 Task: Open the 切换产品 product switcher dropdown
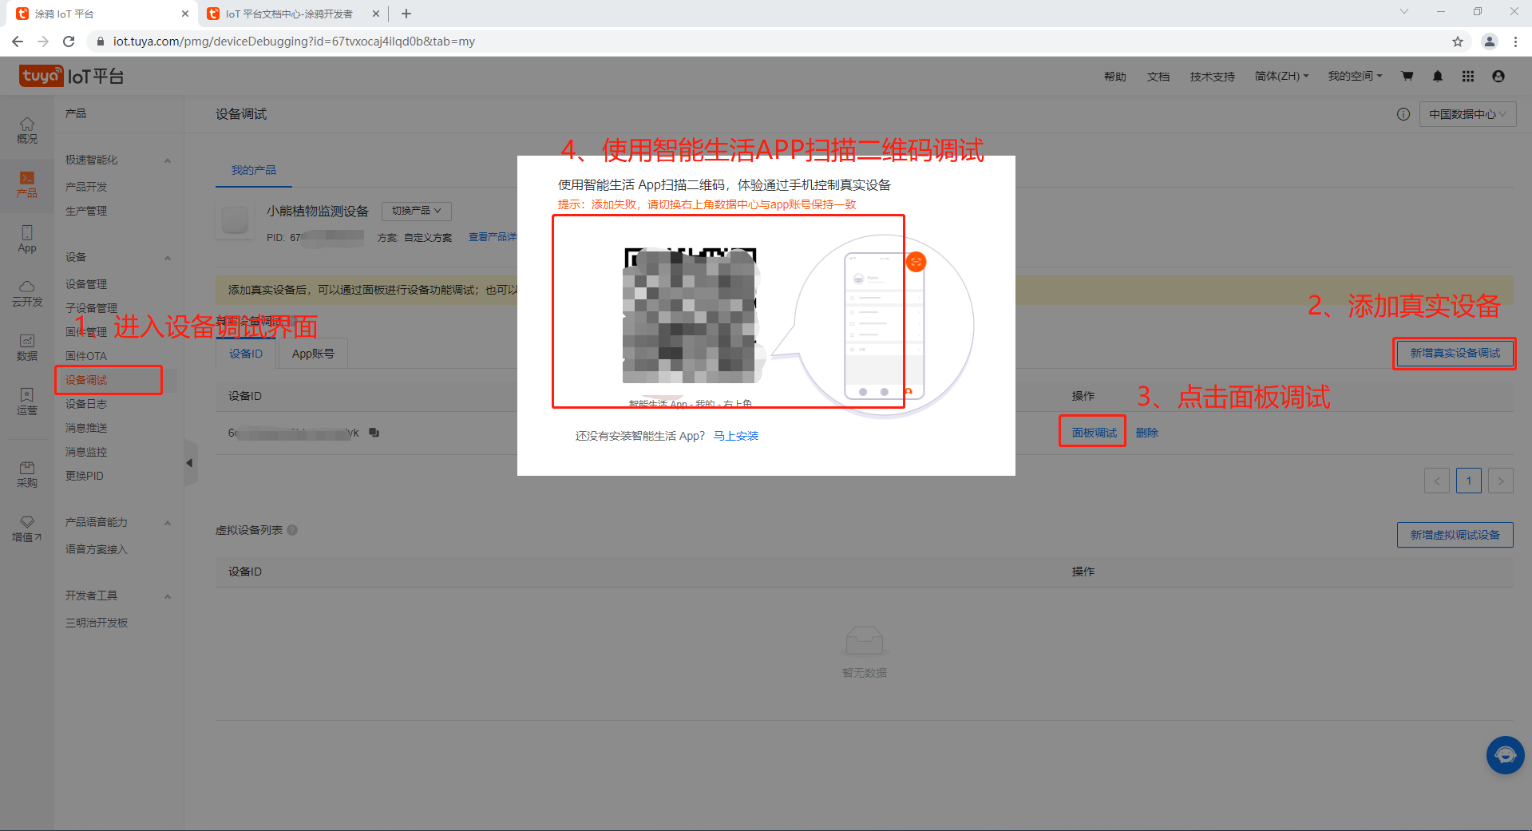(416, 211)
